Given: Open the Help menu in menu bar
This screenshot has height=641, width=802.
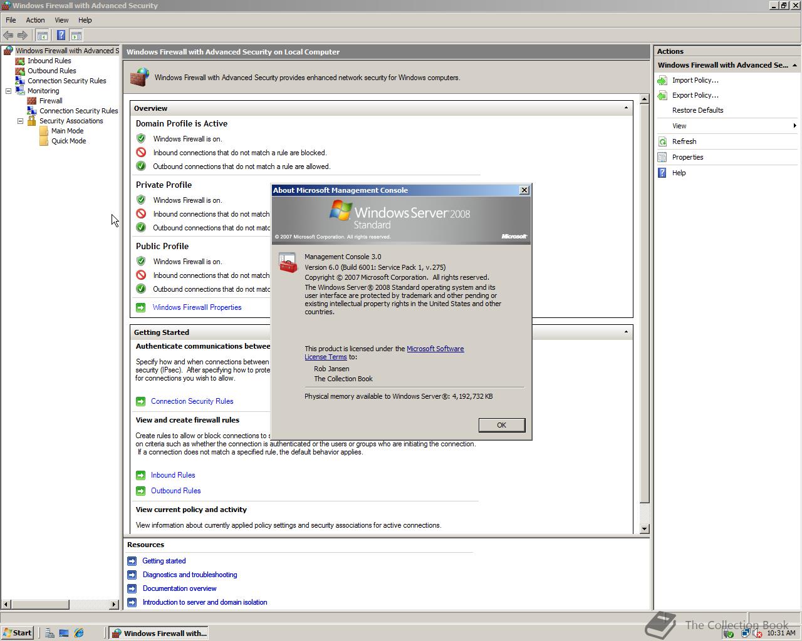Looking at the screenshot, I should (85, 20).
